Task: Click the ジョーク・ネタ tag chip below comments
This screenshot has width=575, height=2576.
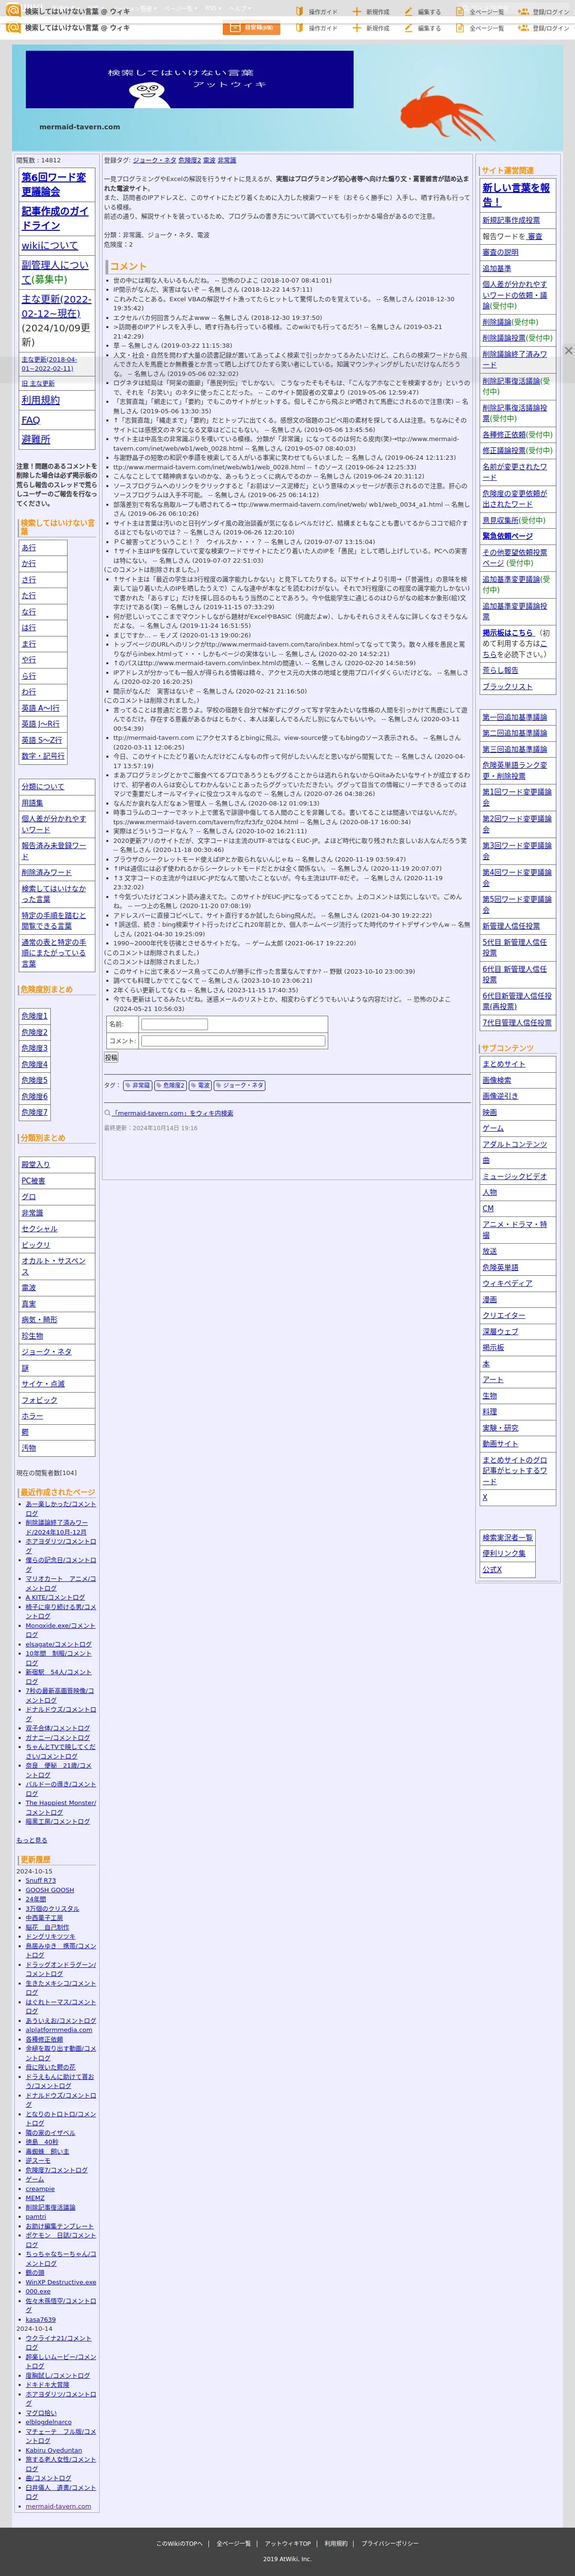Action: (240, 1085)
